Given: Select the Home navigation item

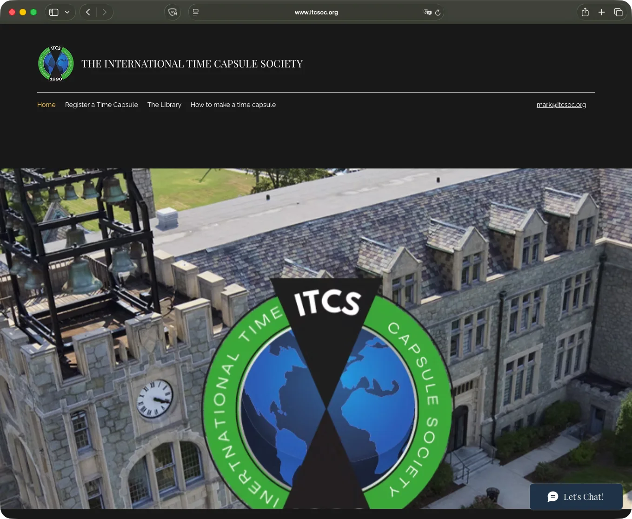Looking at the screenshot, I should (46, 105).
